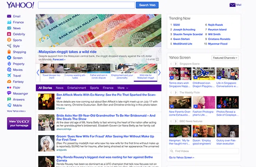This screenshot has height=167, width=256.
Task: Click the Shopping icon in sidebar
Action: 9,52
